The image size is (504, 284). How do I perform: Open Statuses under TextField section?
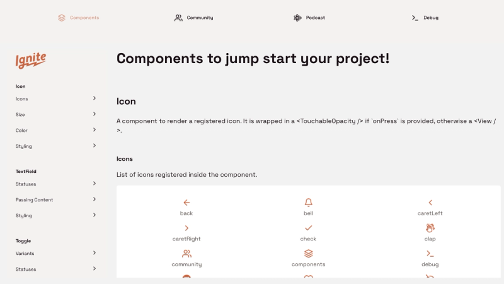click(x=26, y=184)
